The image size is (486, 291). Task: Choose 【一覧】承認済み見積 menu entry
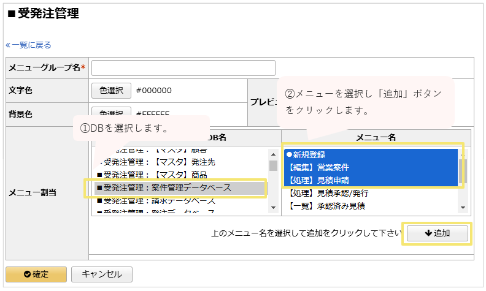(325, 206)
